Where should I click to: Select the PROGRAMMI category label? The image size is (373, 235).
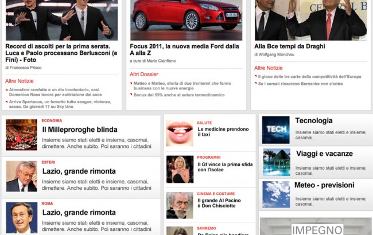tap(209, 157)
